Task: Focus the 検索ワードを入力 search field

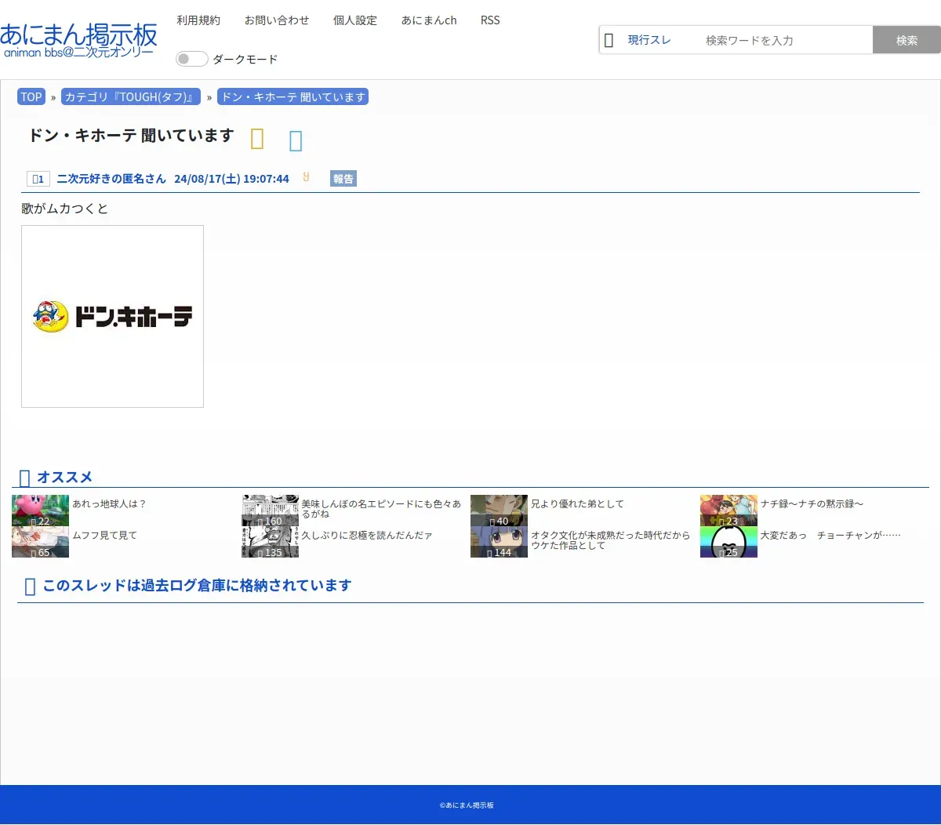Action: pos(784,40)
